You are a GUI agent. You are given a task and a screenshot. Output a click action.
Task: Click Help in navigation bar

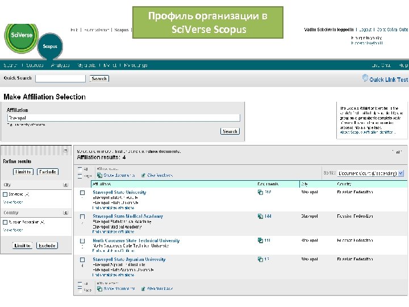403,65
